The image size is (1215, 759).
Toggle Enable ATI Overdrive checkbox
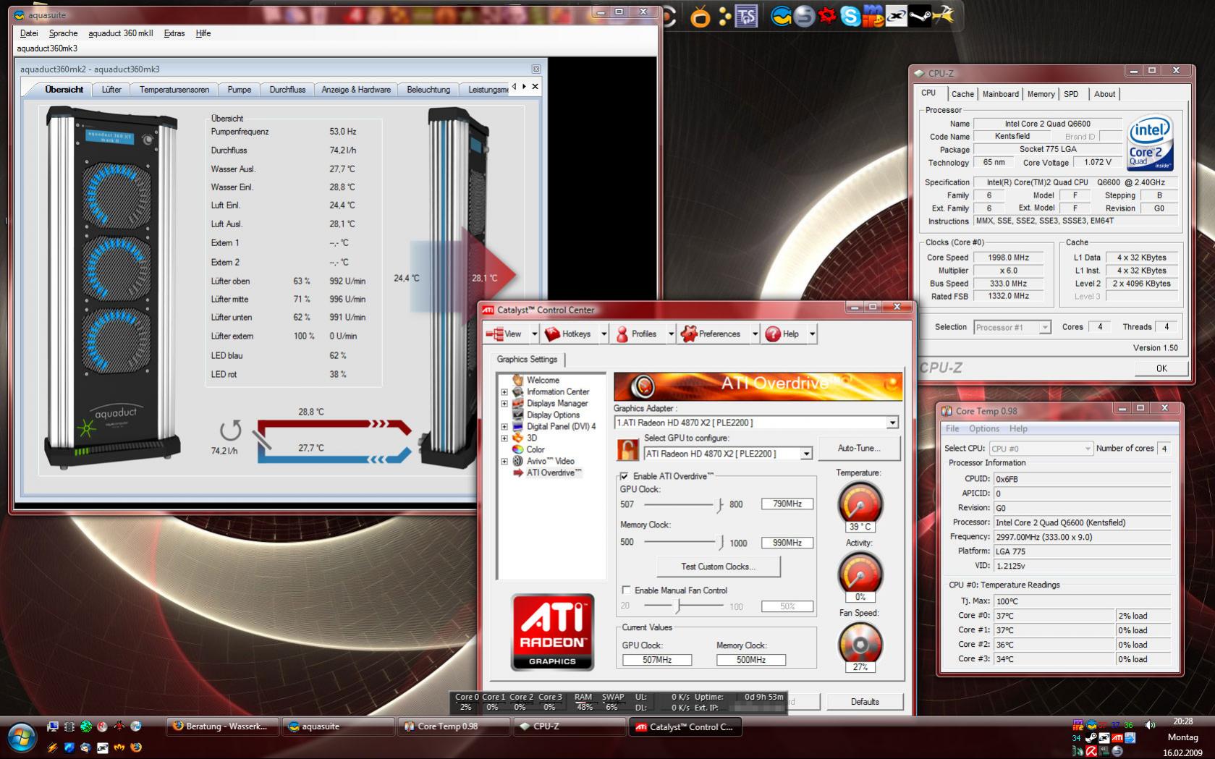625,476
